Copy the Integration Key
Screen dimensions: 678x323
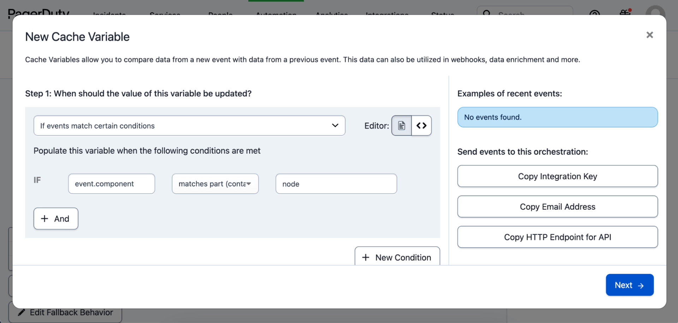coord(557,176)
